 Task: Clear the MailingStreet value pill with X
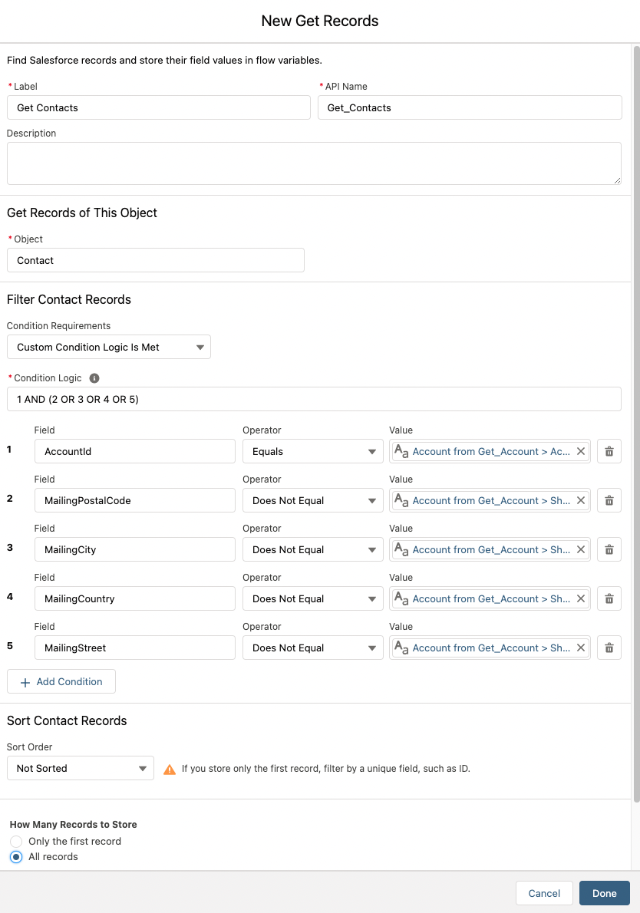click(x=581, y=648)
